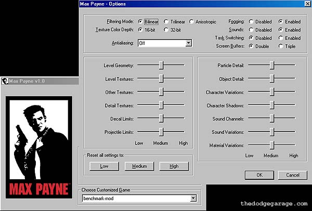The width and height of the screenshot is (312, 211).
Task: Click the Texture Color Depth label
Action: (x=114, y=30)
